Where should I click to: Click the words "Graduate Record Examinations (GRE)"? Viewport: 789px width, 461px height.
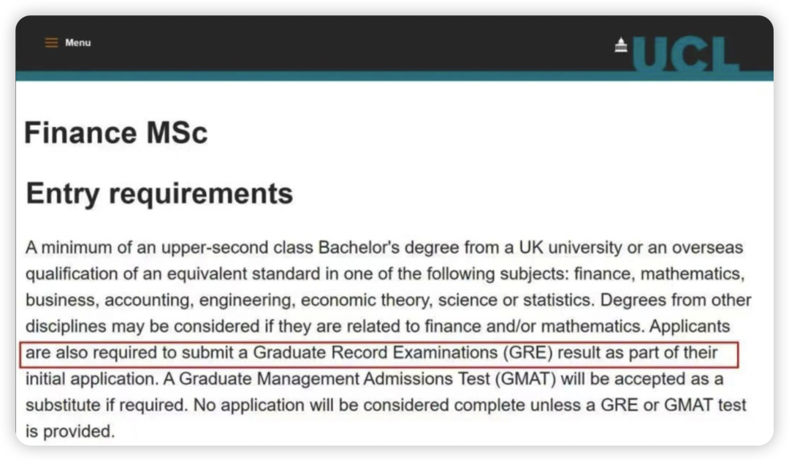(403, 354)
